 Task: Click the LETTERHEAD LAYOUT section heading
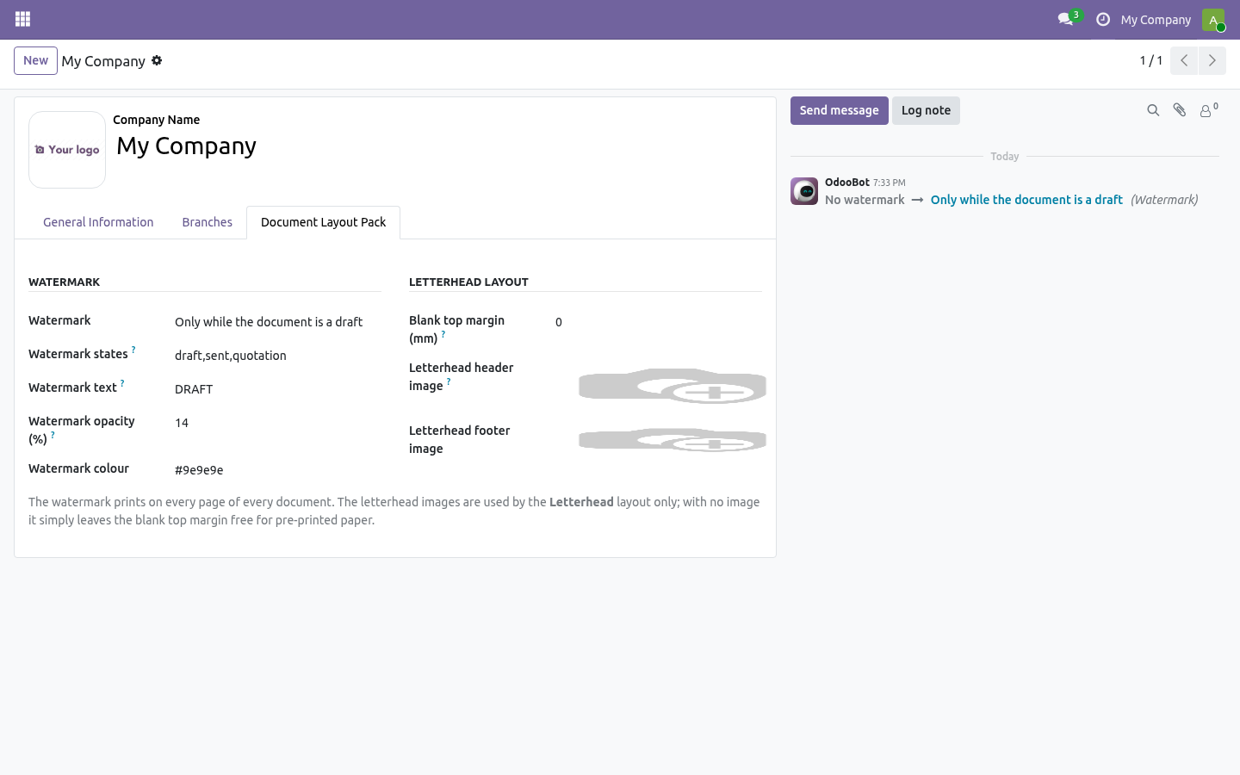[x=468, y=282]
